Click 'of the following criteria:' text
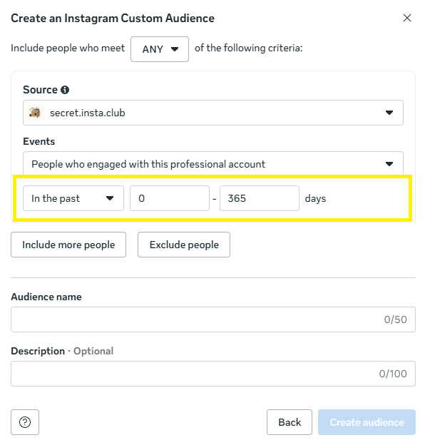Viewport: 425px width, 445px height. click(249, 48)
